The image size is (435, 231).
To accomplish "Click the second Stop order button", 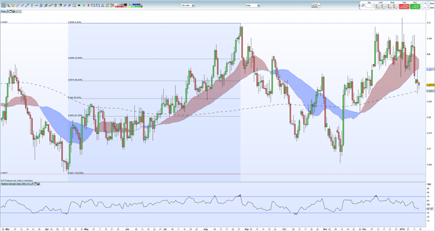I will coord(395,6).
